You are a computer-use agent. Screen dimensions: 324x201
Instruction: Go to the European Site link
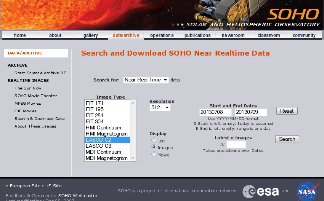point(25,186)
